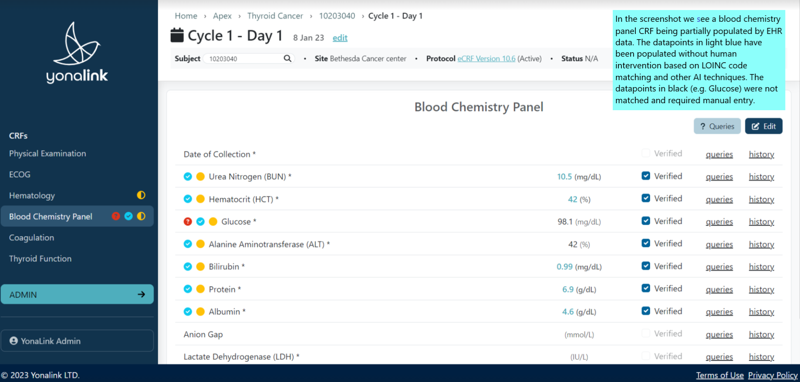800x382 pixels.
Task: Click the Subject ID input field
Action: (x=244, y=58)
